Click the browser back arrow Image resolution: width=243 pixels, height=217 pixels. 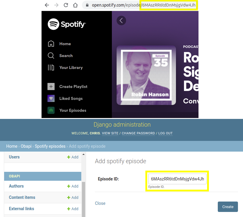pos(47,5)
